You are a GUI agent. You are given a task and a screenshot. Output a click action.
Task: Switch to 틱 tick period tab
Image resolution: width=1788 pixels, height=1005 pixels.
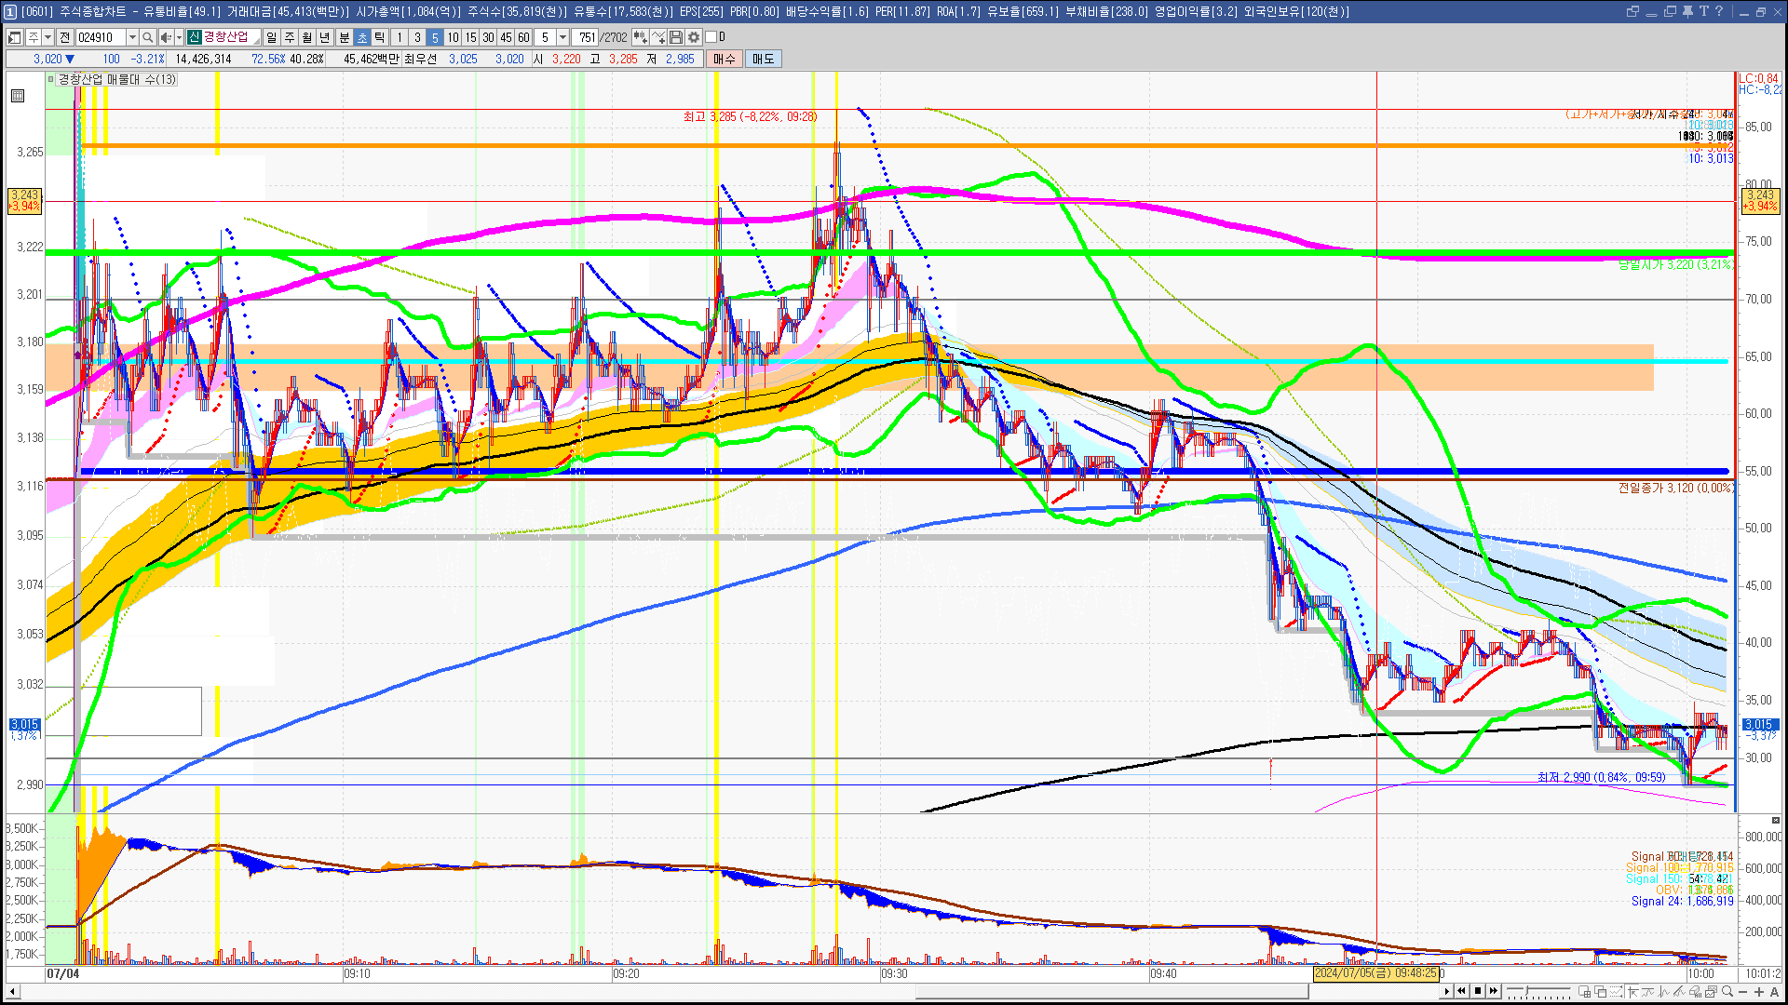tap(380, 37)
